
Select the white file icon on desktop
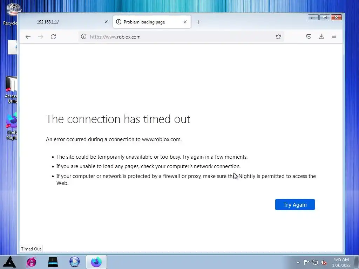tap(12, 47)
